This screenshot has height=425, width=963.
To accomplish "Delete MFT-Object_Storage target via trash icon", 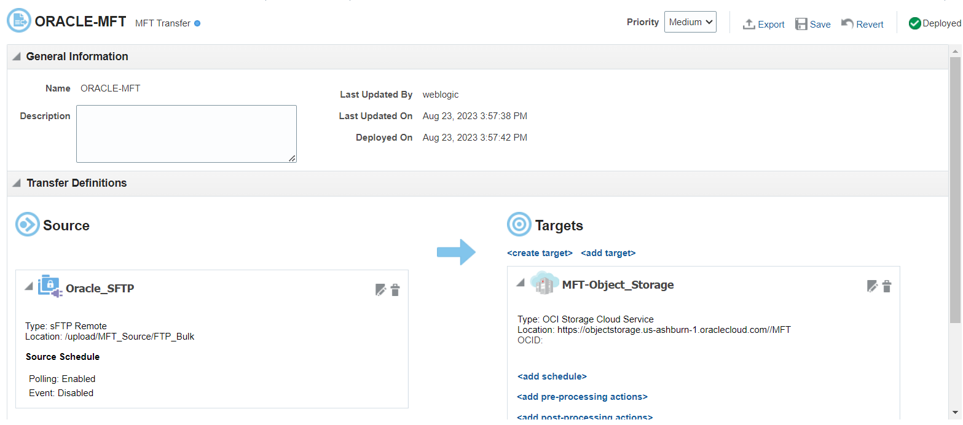I will [887, 286].
